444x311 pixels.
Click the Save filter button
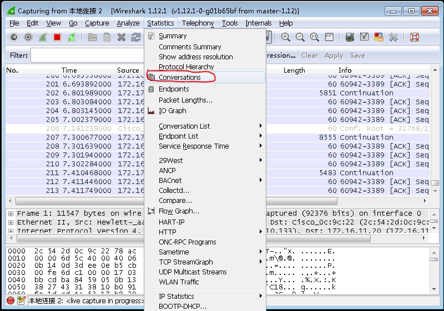pos(357,55)
